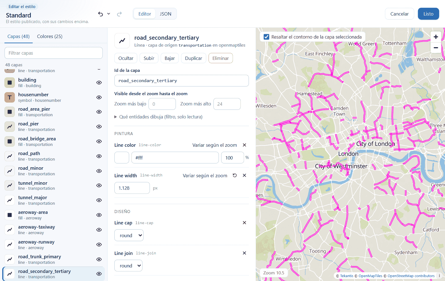Click Variar según el zoom for Line color

[215, 145]
